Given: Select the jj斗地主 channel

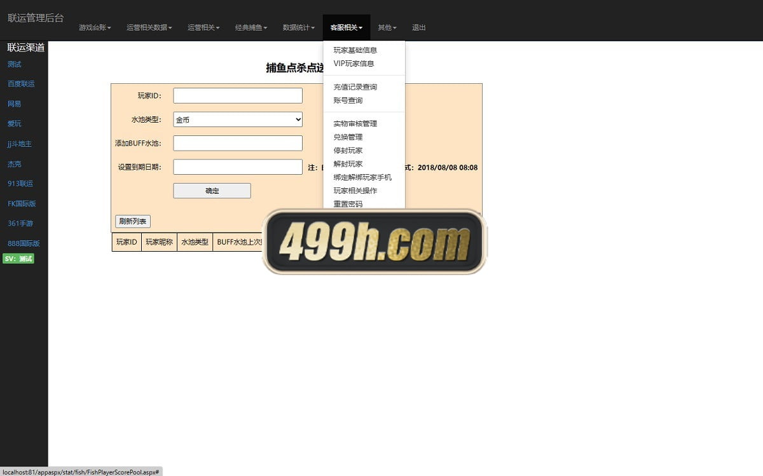Looking at the screenshot, I should (20, 144).
